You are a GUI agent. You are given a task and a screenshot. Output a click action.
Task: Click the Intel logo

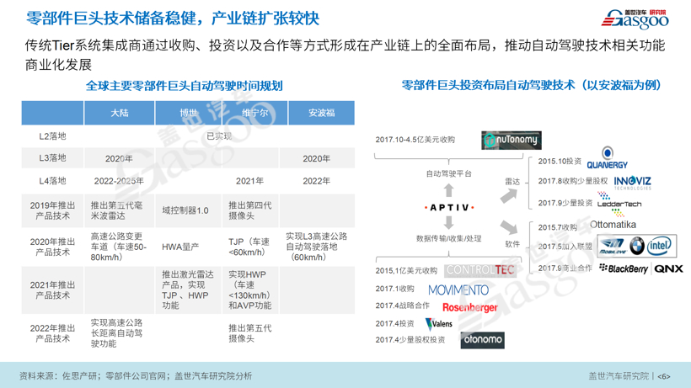click(x=659, y=246)
